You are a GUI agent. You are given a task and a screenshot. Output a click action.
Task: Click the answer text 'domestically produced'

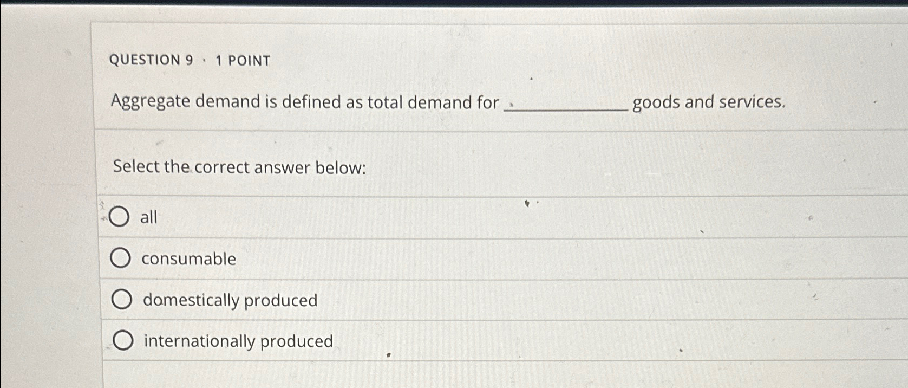[229, 301]
